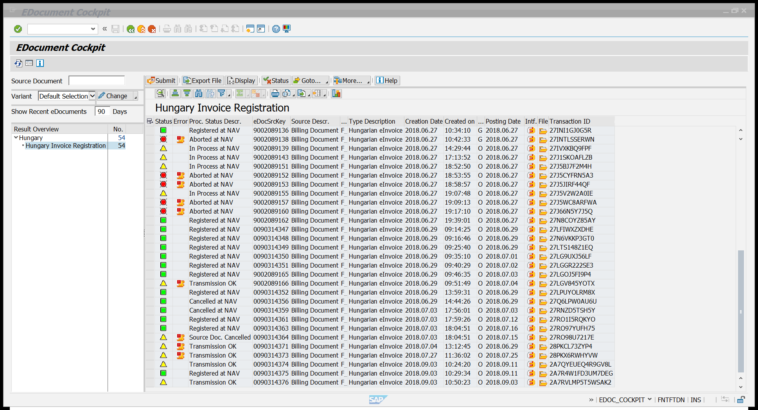Click Customize Local Layout monitor icon
Screen dimensions: 758x410
click(287, 29)
